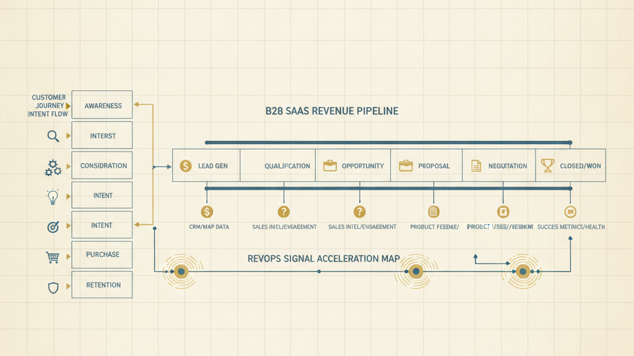Click the CRM/MAP DATA label

pos(209,227)
